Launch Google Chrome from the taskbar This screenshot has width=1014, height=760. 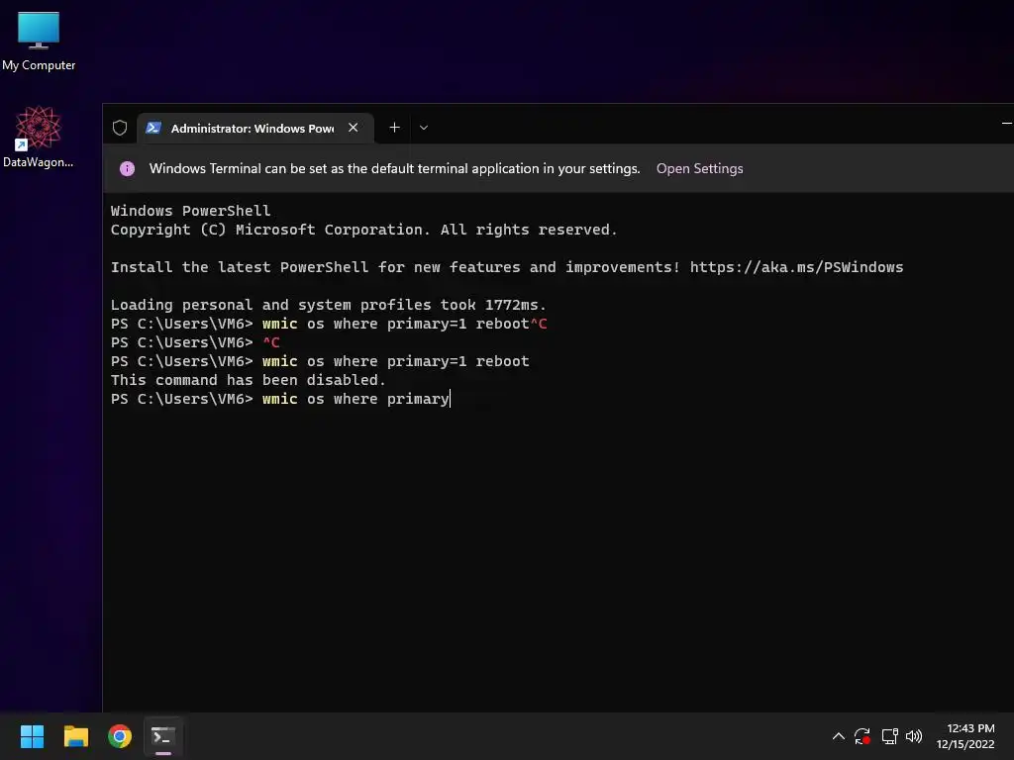click(120, 736)
